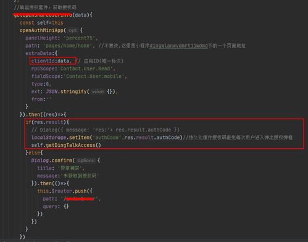308x242 pixels.
Task: Click the title: '异常捕获' property line
Action: pos(60,168)
